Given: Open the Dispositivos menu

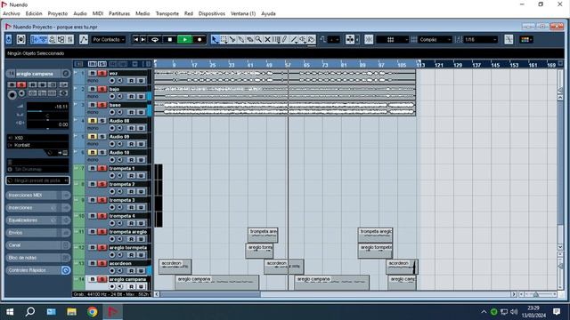Looking at the screenshot, I should pos(212,13).
